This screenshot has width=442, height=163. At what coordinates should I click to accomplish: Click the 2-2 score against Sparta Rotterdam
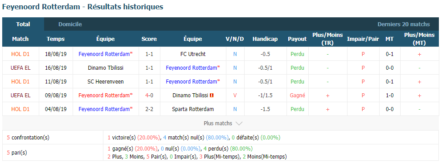[149, 109]
